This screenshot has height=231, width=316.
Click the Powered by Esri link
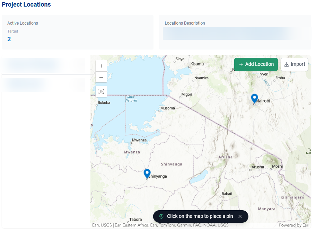tap(294, 225)
